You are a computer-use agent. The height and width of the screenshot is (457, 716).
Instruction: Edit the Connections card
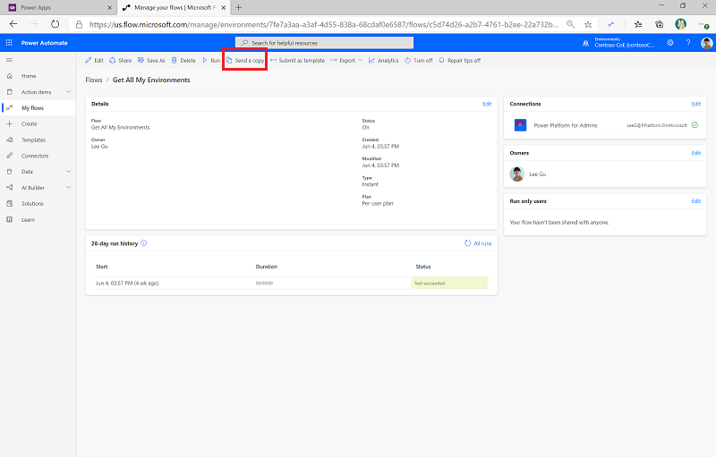[695, 104]
